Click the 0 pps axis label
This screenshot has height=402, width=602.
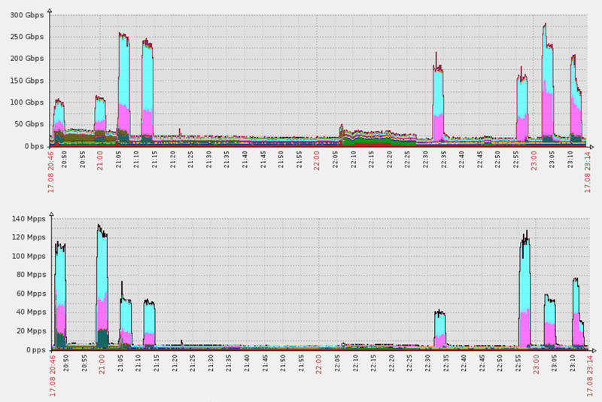(36, 350)
